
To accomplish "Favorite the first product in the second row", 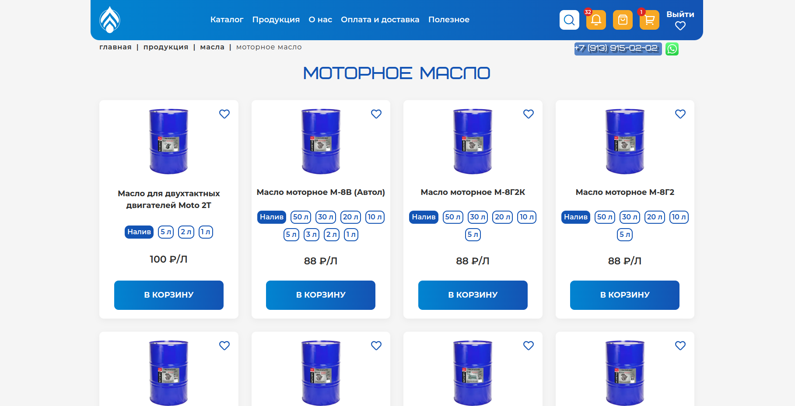I will click(224, 346).
